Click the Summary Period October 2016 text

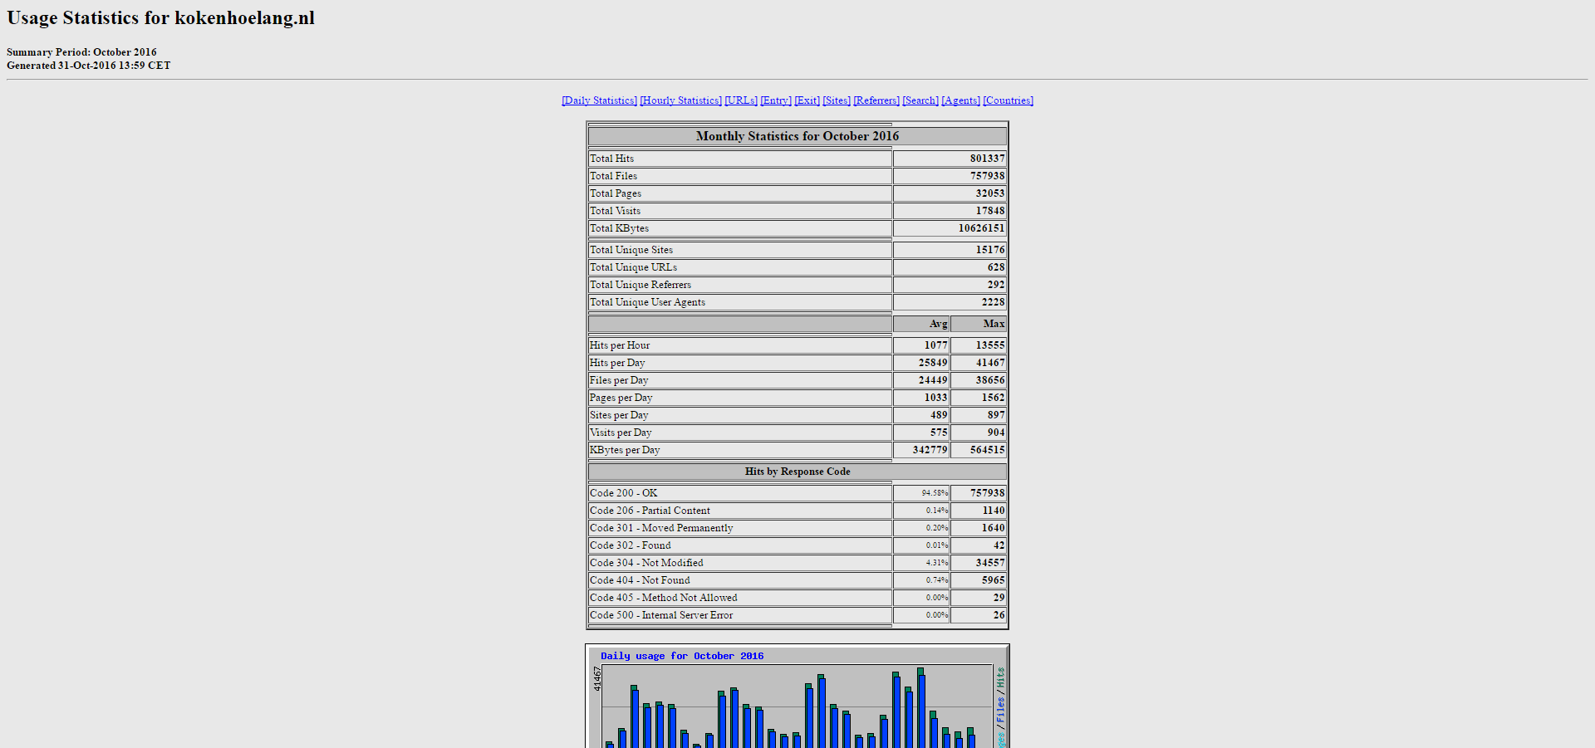81,52
